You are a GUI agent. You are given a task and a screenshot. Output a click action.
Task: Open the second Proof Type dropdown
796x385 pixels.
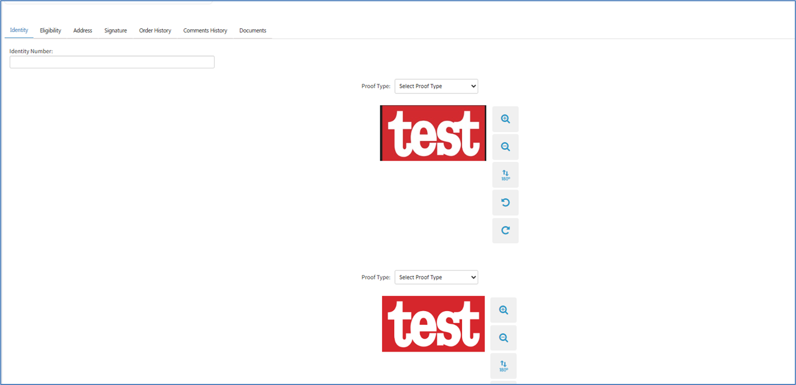[x=436, y=277]
